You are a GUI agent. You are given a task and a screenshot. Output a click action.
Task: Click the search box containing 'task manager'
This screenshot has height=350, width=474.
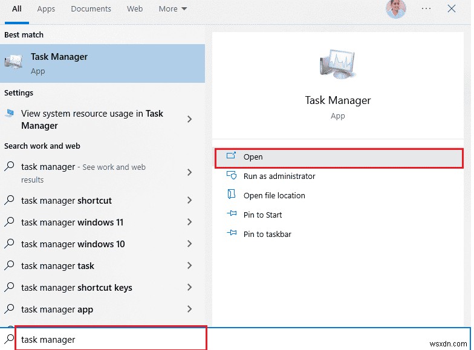click(109, 339)
